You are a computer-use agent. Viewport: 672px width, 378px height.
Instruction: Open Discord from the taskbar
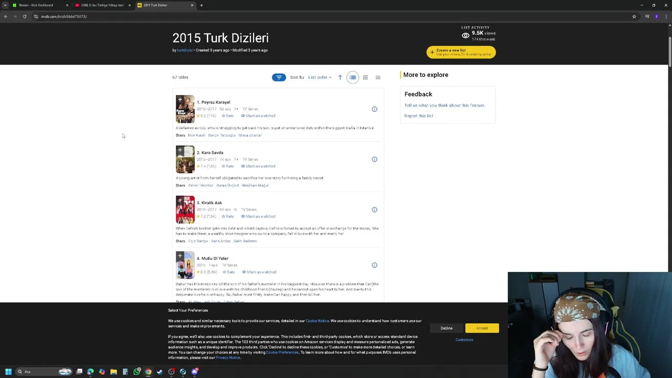(194, 372)
